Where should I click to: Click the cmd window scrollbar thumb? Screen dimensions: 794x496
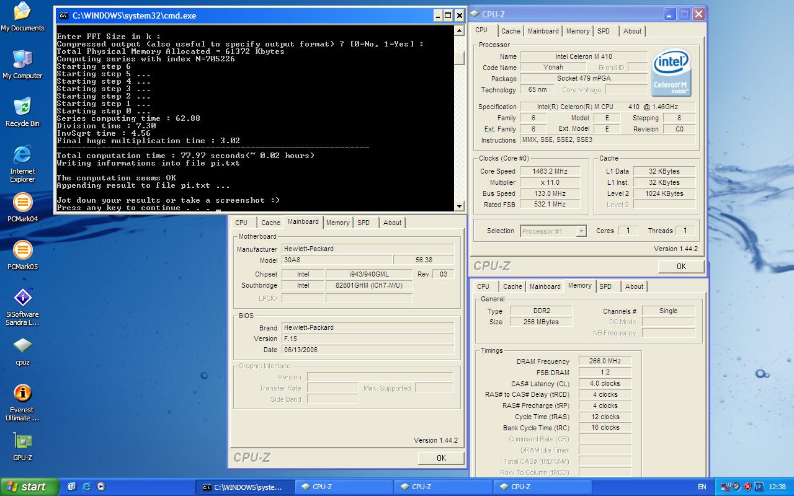459,57
